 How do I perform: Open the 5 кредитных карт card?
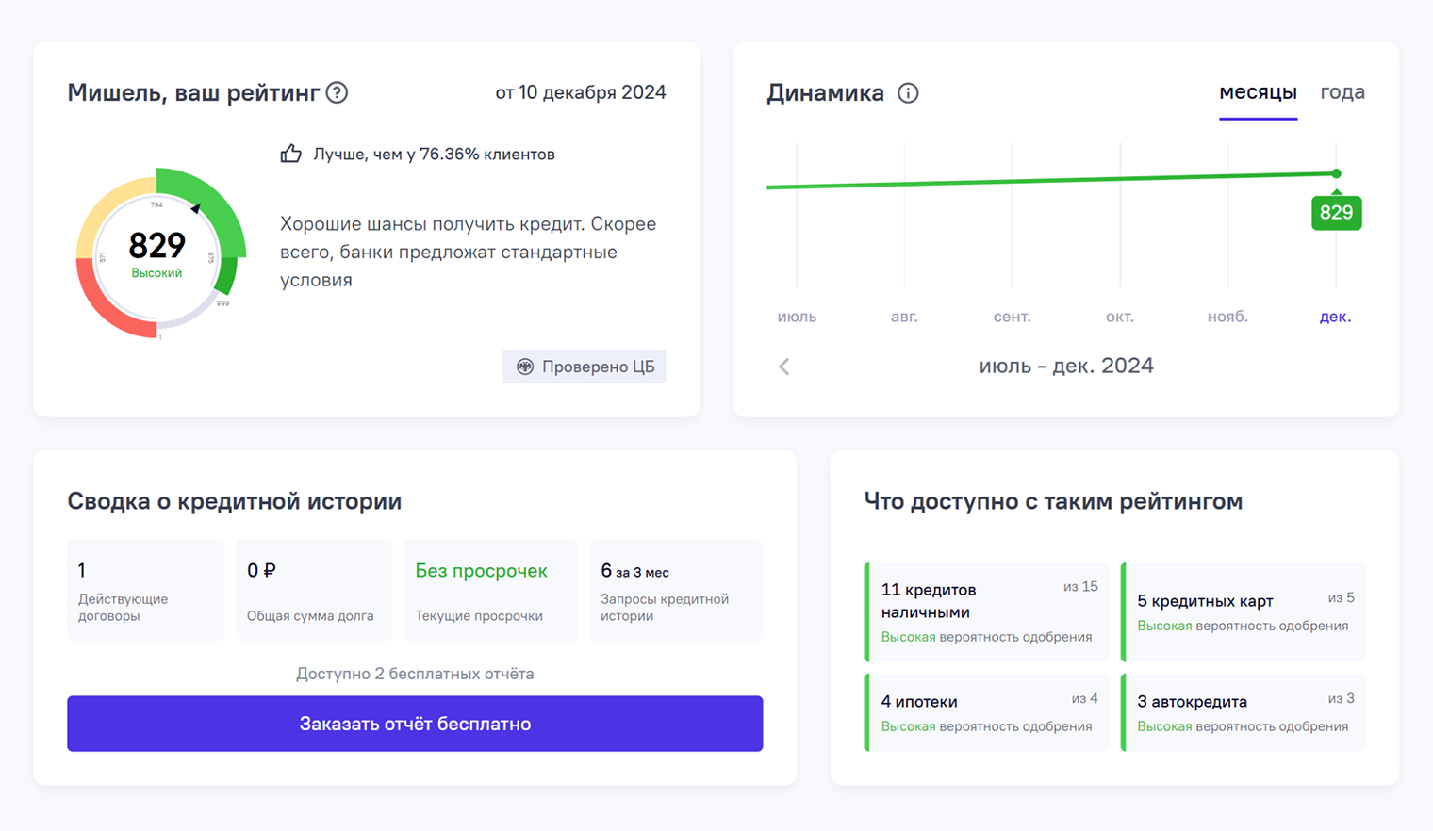tap(1244, 611)
